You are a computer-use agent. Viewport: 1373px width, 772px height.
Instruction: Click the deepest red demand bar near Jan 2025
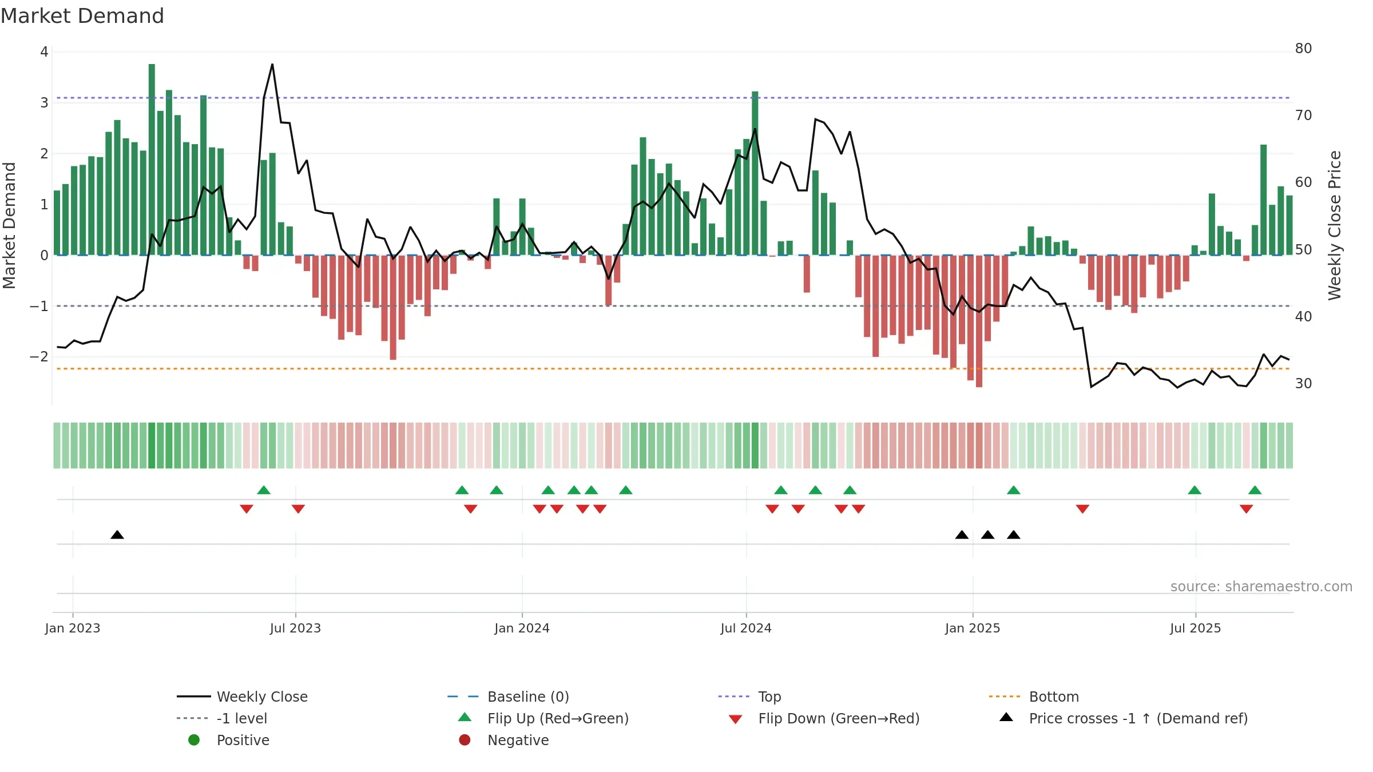coord(979,321)
